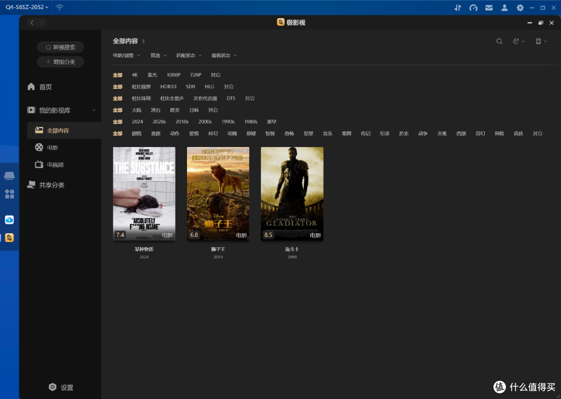Click the 影视搜索 search button
Screen dimensions: 561x399
[60, 47]
